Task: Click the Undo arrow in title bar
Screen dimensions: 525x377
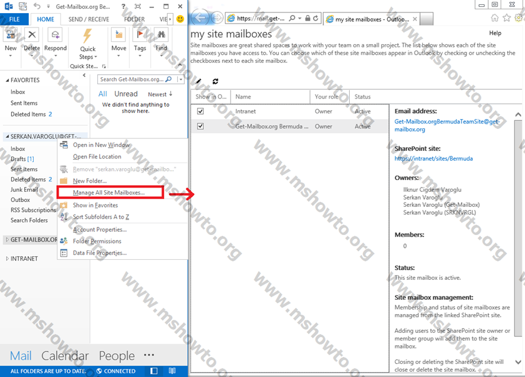Action: [x=37, y=6]
